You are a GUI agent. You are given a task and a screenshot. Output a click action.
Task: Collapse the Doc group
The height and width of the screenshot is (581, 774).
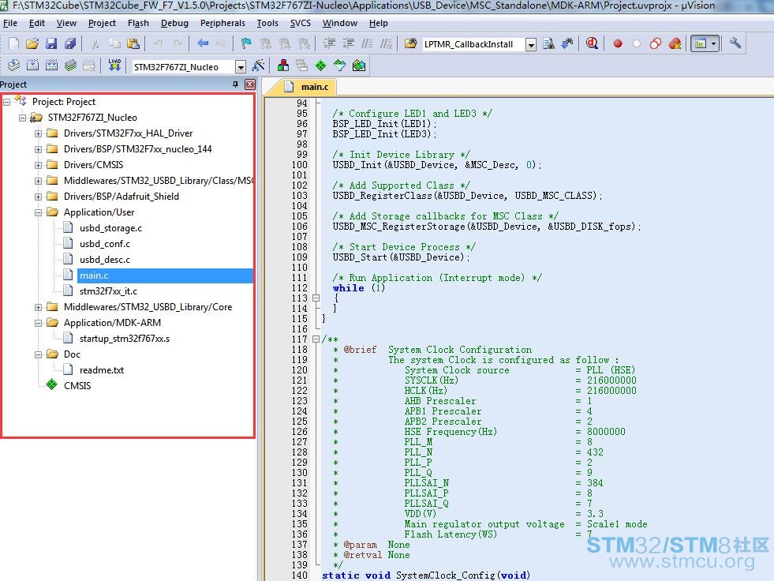38,354
